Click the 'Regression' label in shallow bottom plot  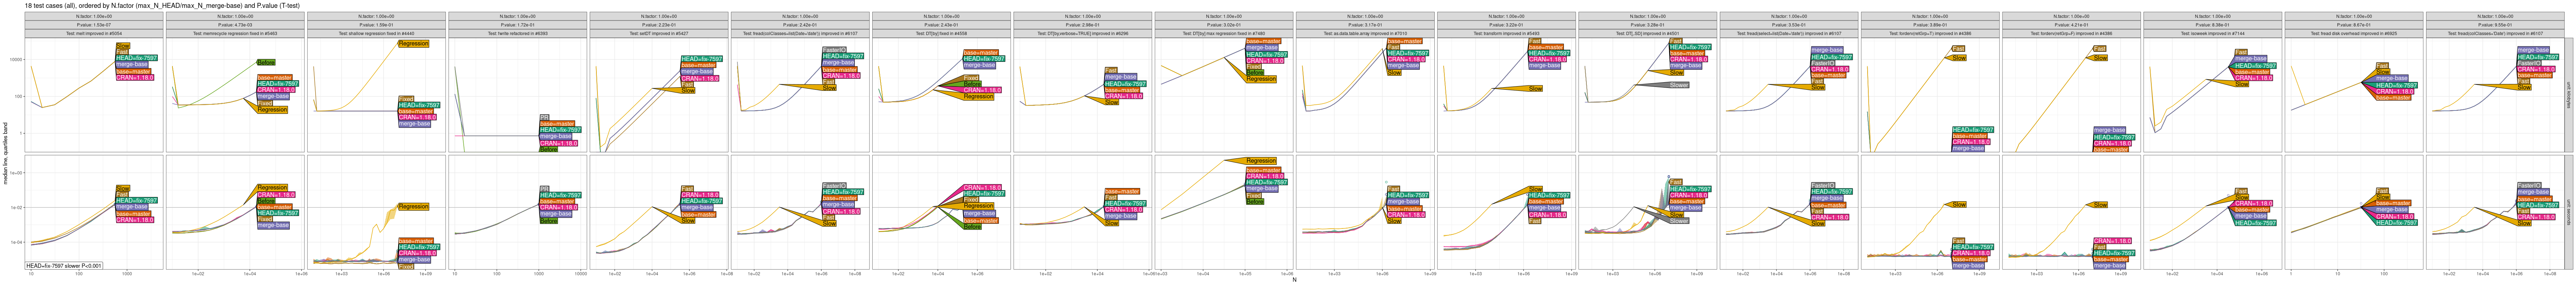coord(413,207)
